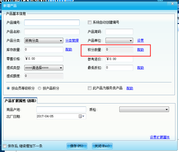179x152 pixels.
Task: Click into the 库存数量 field
Action: (x=44, y=50)
